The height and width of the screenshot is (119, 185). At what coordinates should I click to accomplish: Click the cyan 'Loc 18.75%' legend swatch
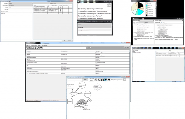click(x=147, y=5)
